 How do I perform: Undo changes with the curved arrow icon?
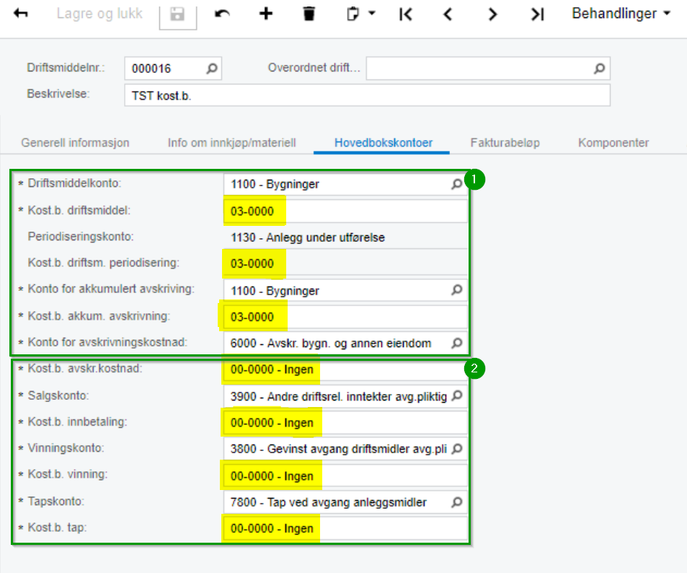click(x=222, y=14)
